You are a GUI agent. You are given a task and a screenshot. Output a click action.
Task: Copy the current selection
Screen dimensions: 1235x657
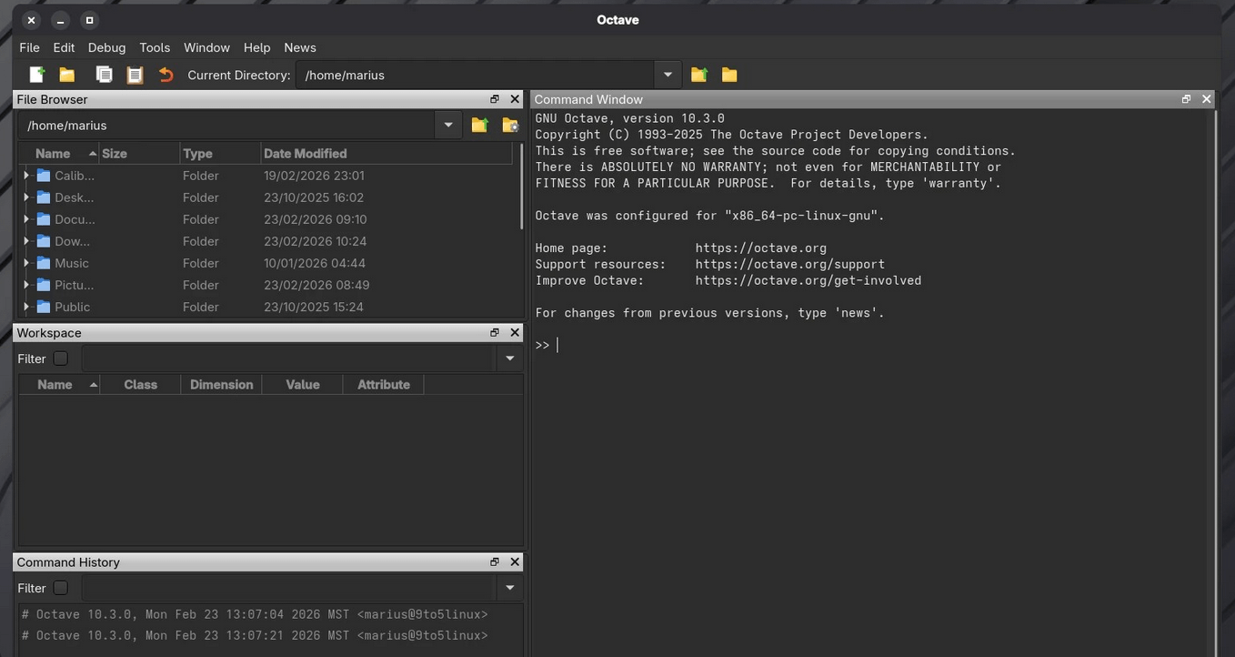coord(104,74)
